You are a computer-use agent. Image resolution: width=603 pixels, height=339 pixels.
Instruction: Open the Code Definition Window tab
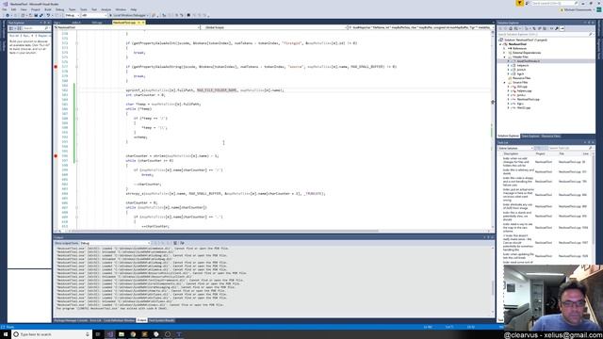pyautogui.click(x=119, y=320)
